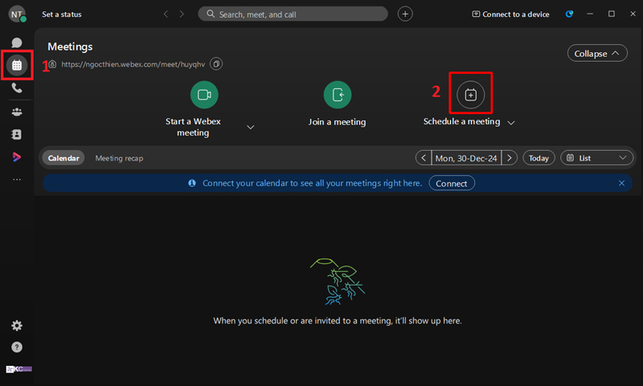Click the info icon in calendar banner
The height and width of the screenshot is (386, 643).
[192, 183]
